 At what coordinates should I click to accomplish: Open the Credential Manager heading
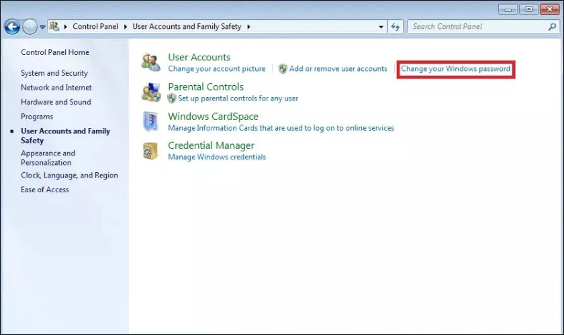[211, 146]
